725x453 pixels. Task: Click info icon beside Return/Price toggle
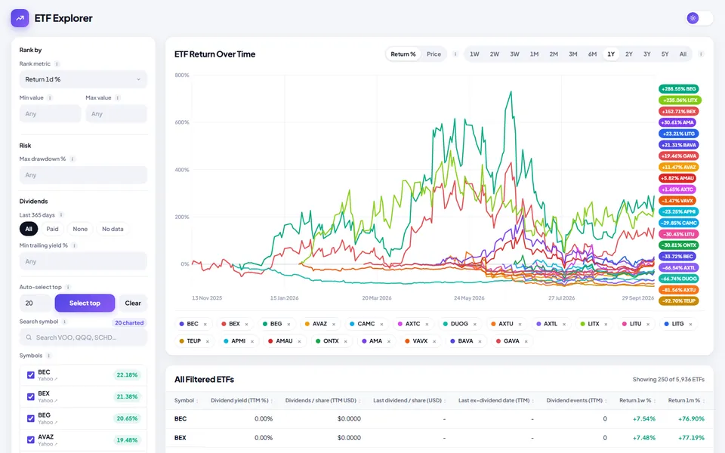pos(455,54)
